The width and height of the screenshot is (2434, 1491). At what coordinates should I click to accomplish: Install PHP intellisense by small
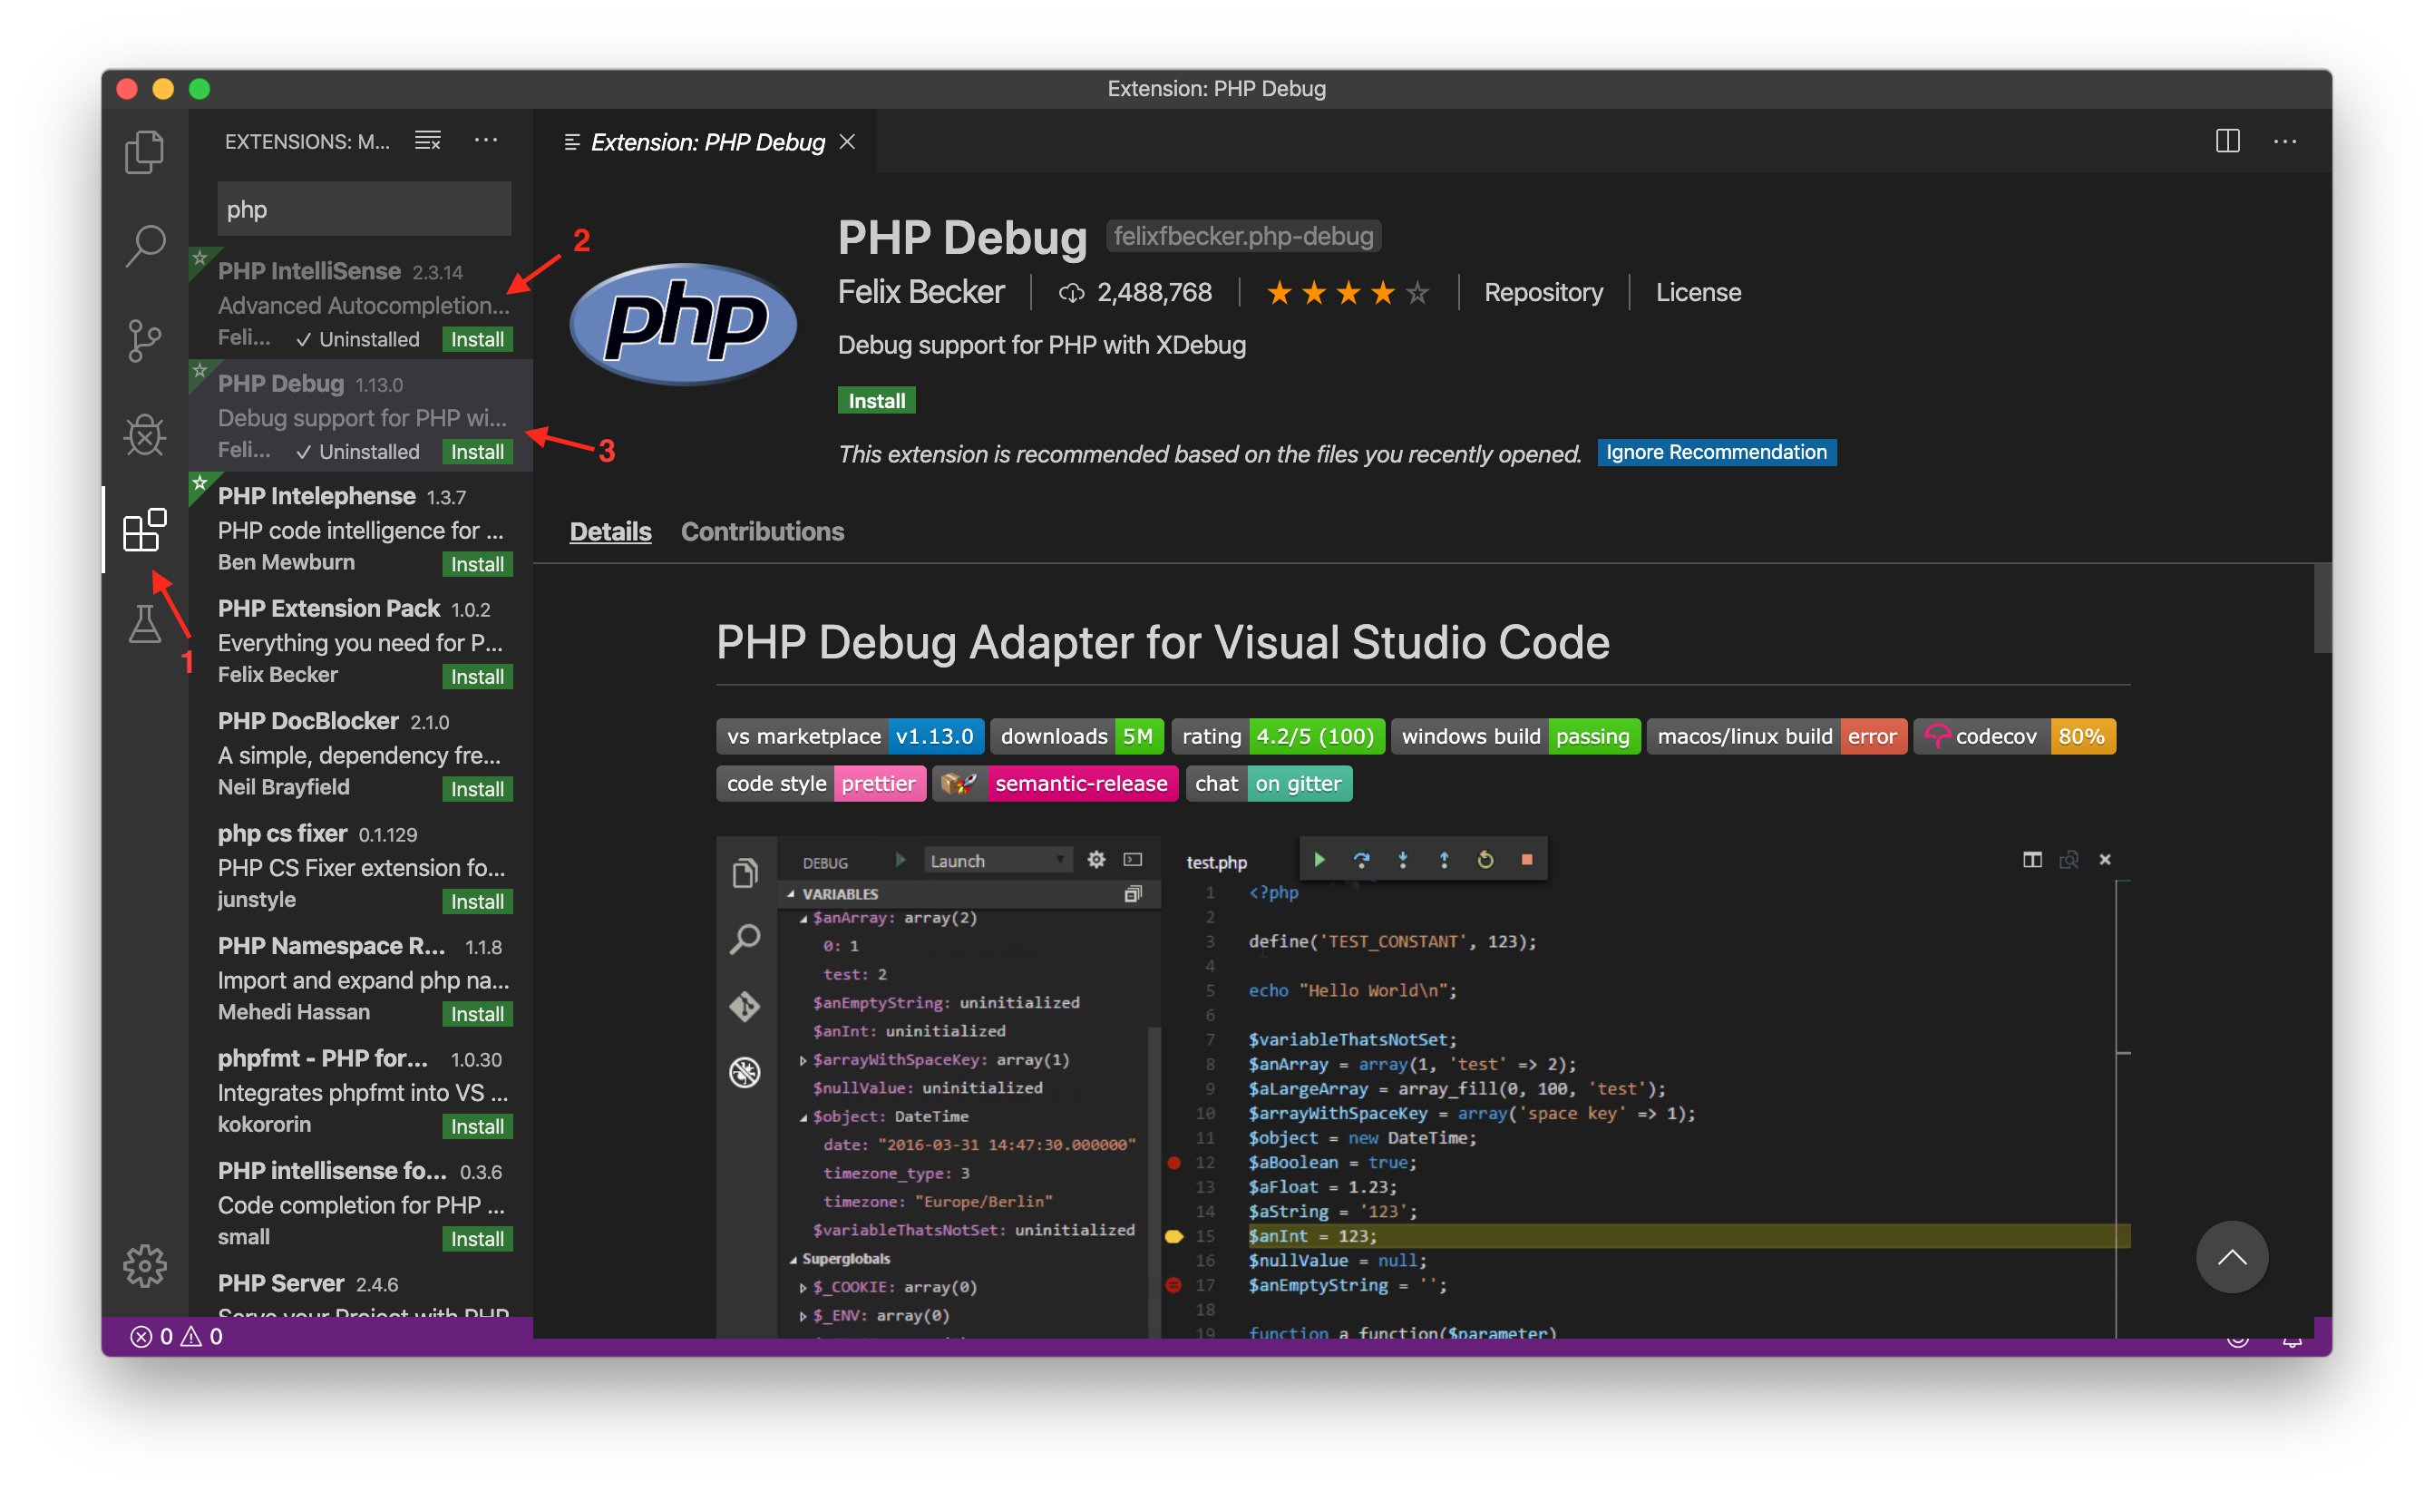pyautogui.click(x=477, y=1239)
